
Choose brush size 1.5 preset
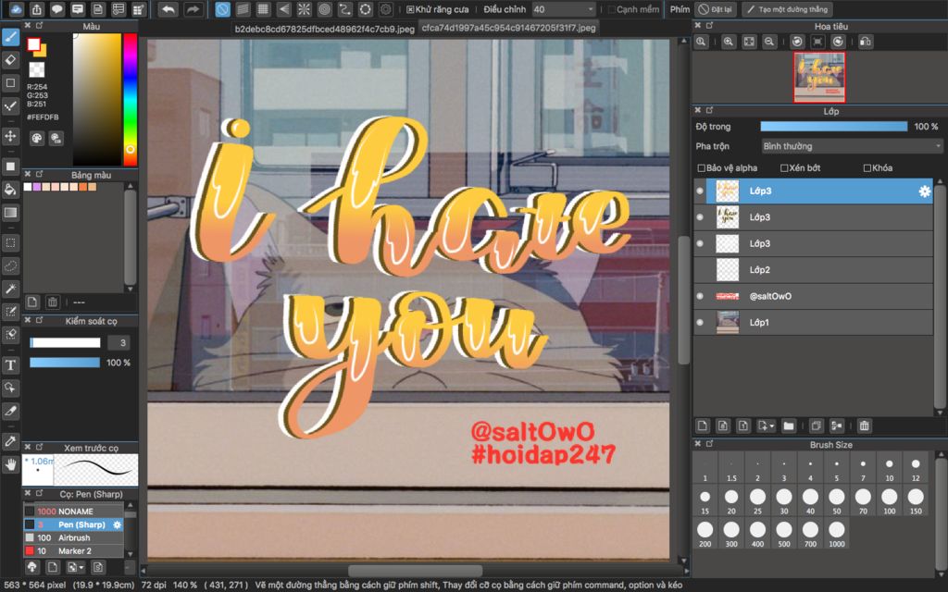(731, 469)
